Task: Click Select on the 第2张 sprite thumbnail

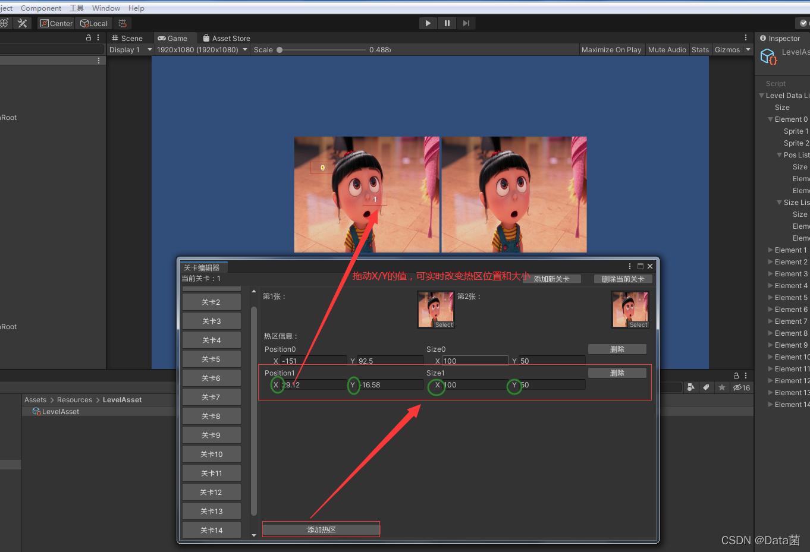Action: point(638,325)
